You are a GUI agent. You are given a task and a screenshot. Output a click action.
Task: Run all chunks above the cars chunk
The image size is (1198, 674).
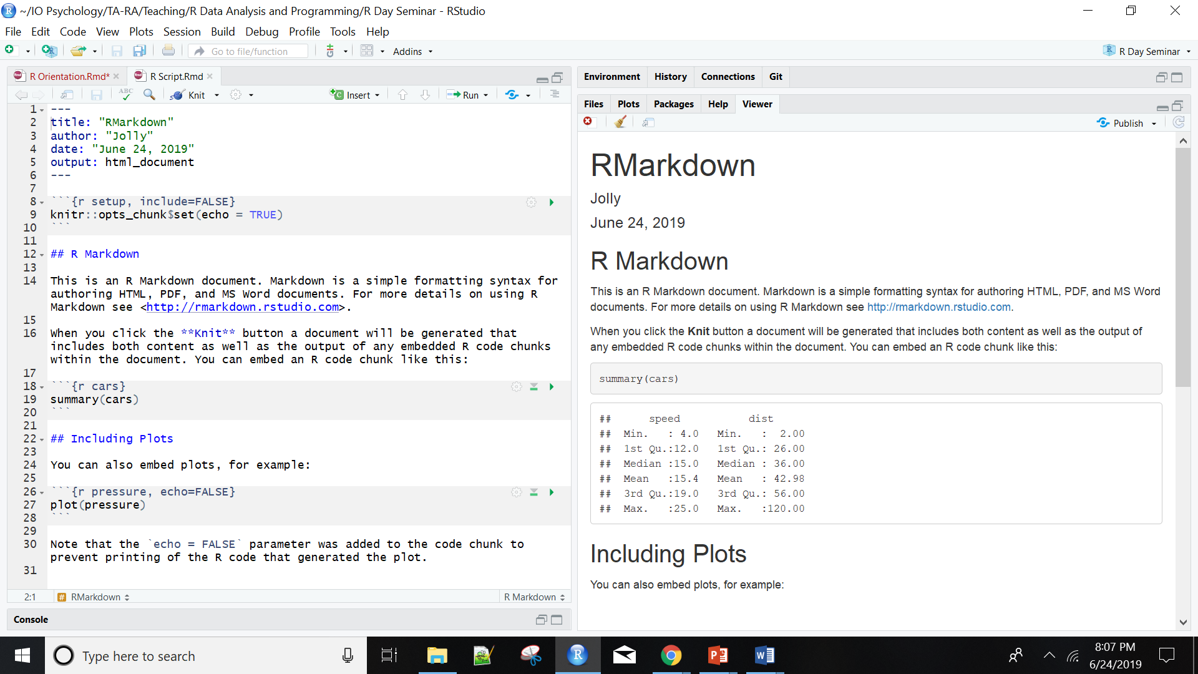[x=534, y=387]
